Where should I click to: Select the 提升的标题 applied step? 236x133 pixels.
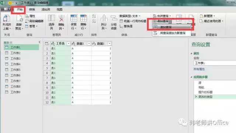click(205, 92)
